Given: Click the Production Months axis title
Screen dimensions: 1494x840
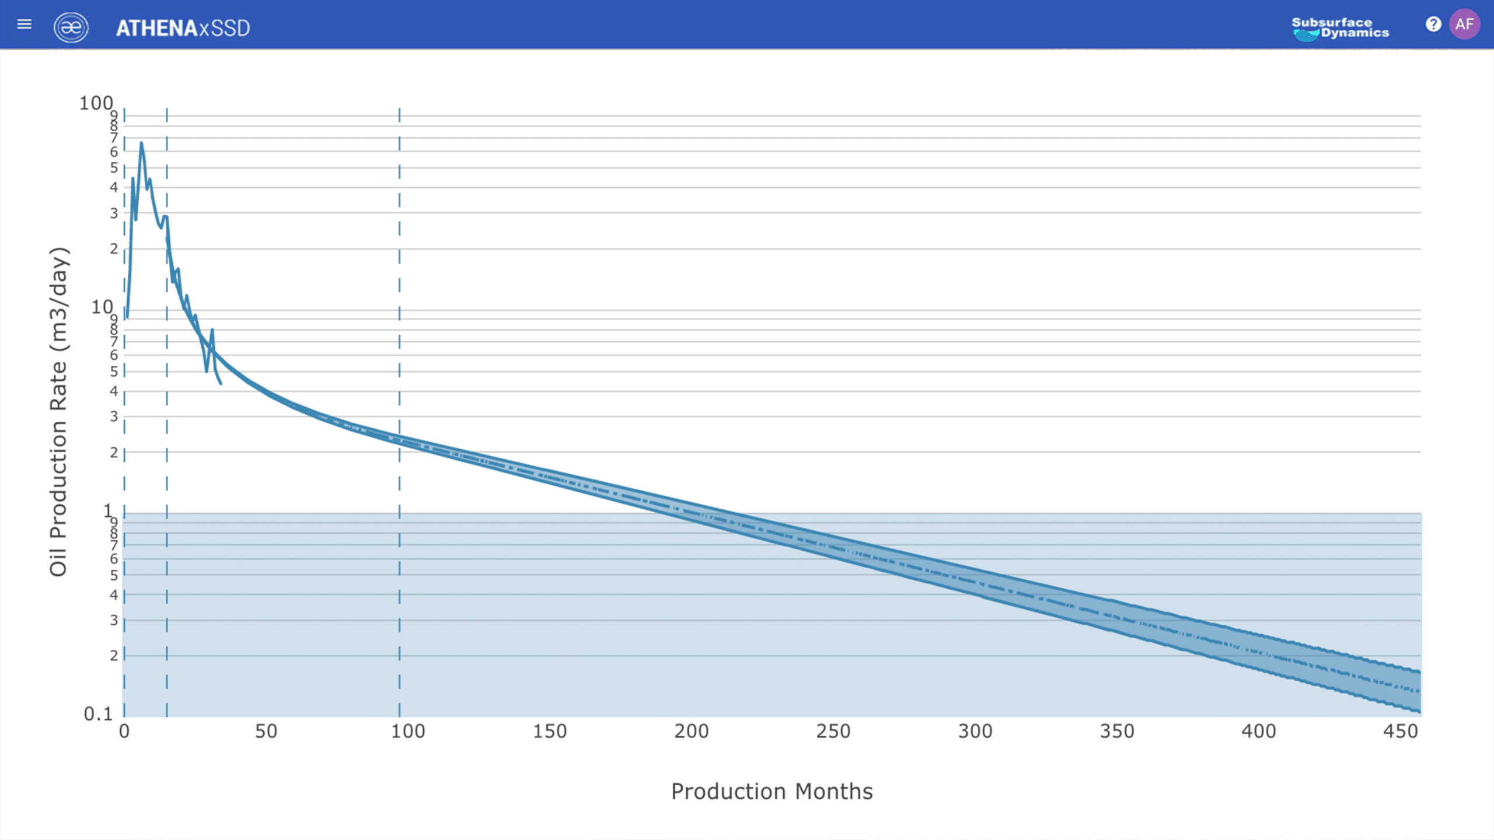Looking at the screenshot, I should 772,792.
